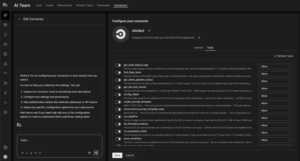Viewport: 300px width, 161px height.
Task: Open the Allow dropdown for find_flaky_tests
Action: pyautogui.click(x=275, y=74)
